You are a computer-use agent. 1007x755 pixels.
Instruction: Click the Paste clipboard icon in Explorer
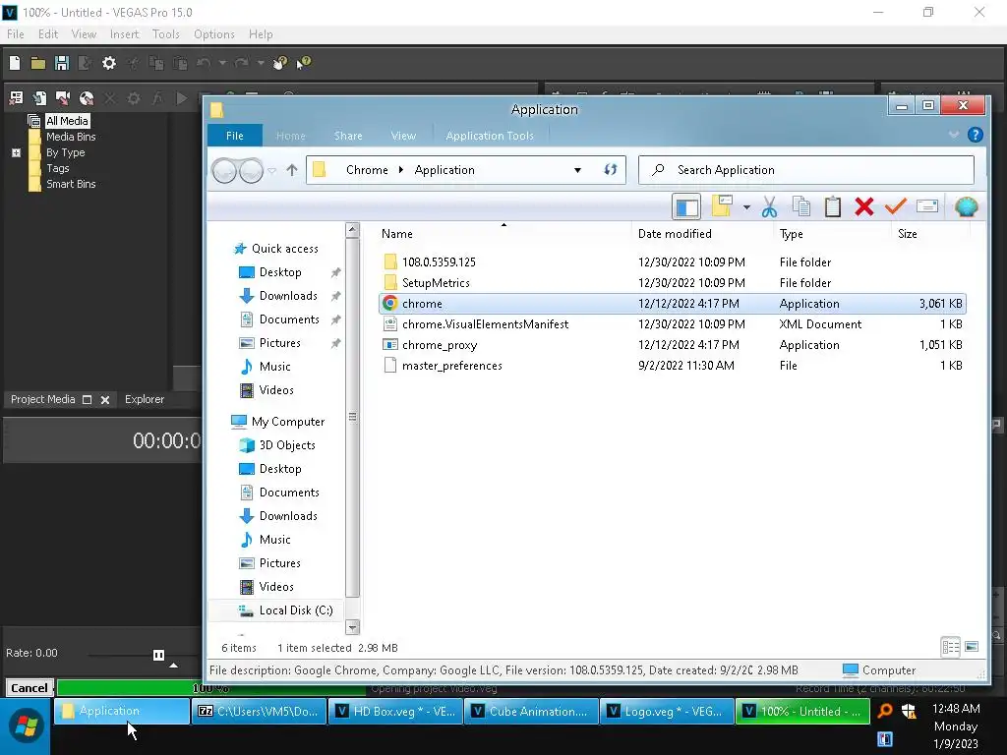[832, 206]
